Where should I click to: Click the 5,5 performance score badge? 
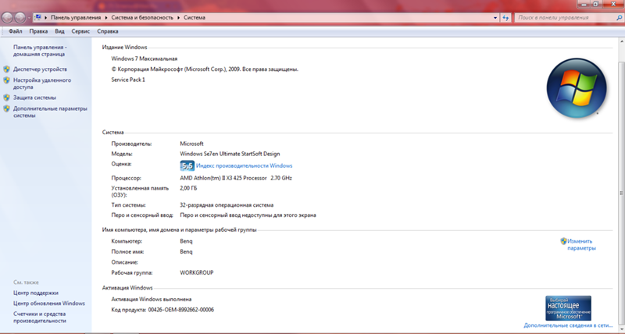[187, 165]
